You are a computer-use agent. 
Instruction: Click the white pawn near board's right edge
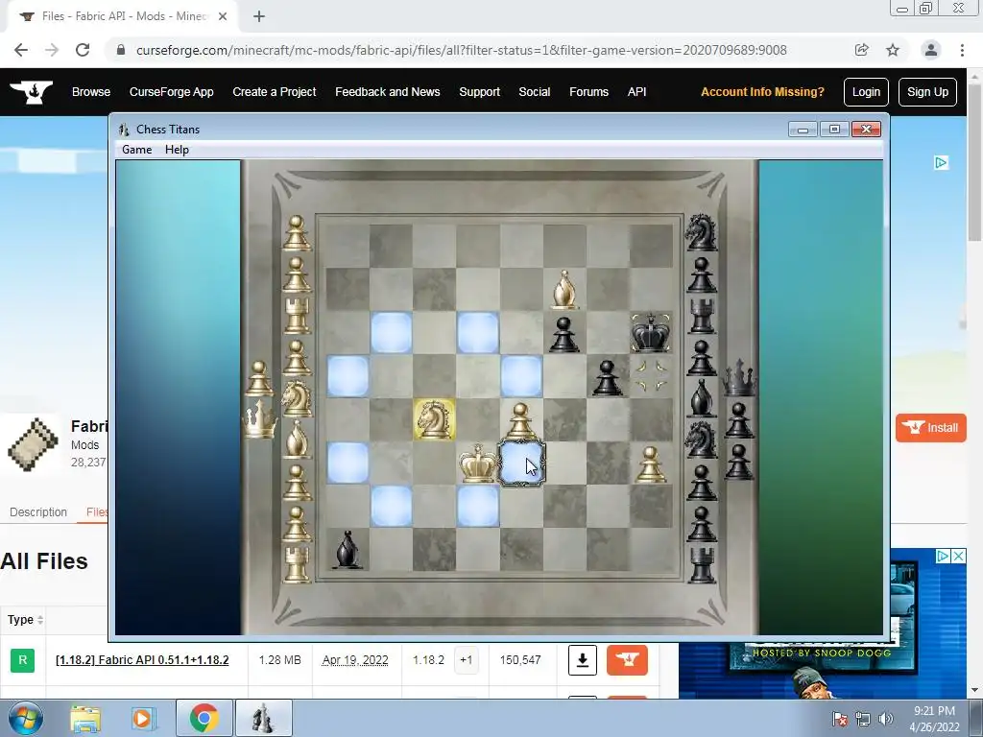[x=650, y=464]
